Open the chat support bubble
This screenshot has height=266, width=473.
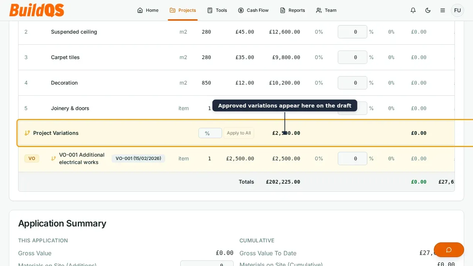(449, 250)
